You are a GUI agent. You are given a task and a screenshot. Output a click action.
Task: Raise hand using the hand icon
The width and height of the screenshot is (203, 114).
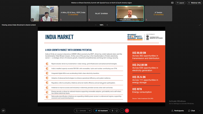click(112, 111)
